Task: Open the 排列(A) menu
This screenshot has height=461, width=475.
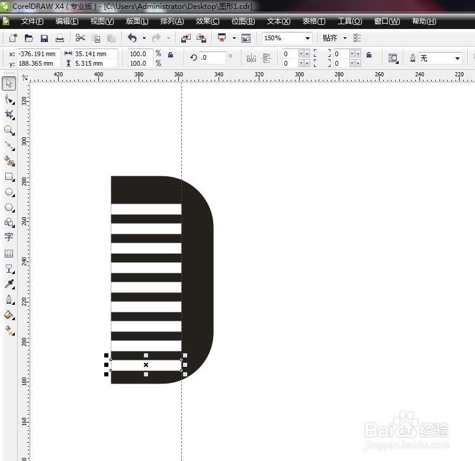Action: tap(172, 21)
